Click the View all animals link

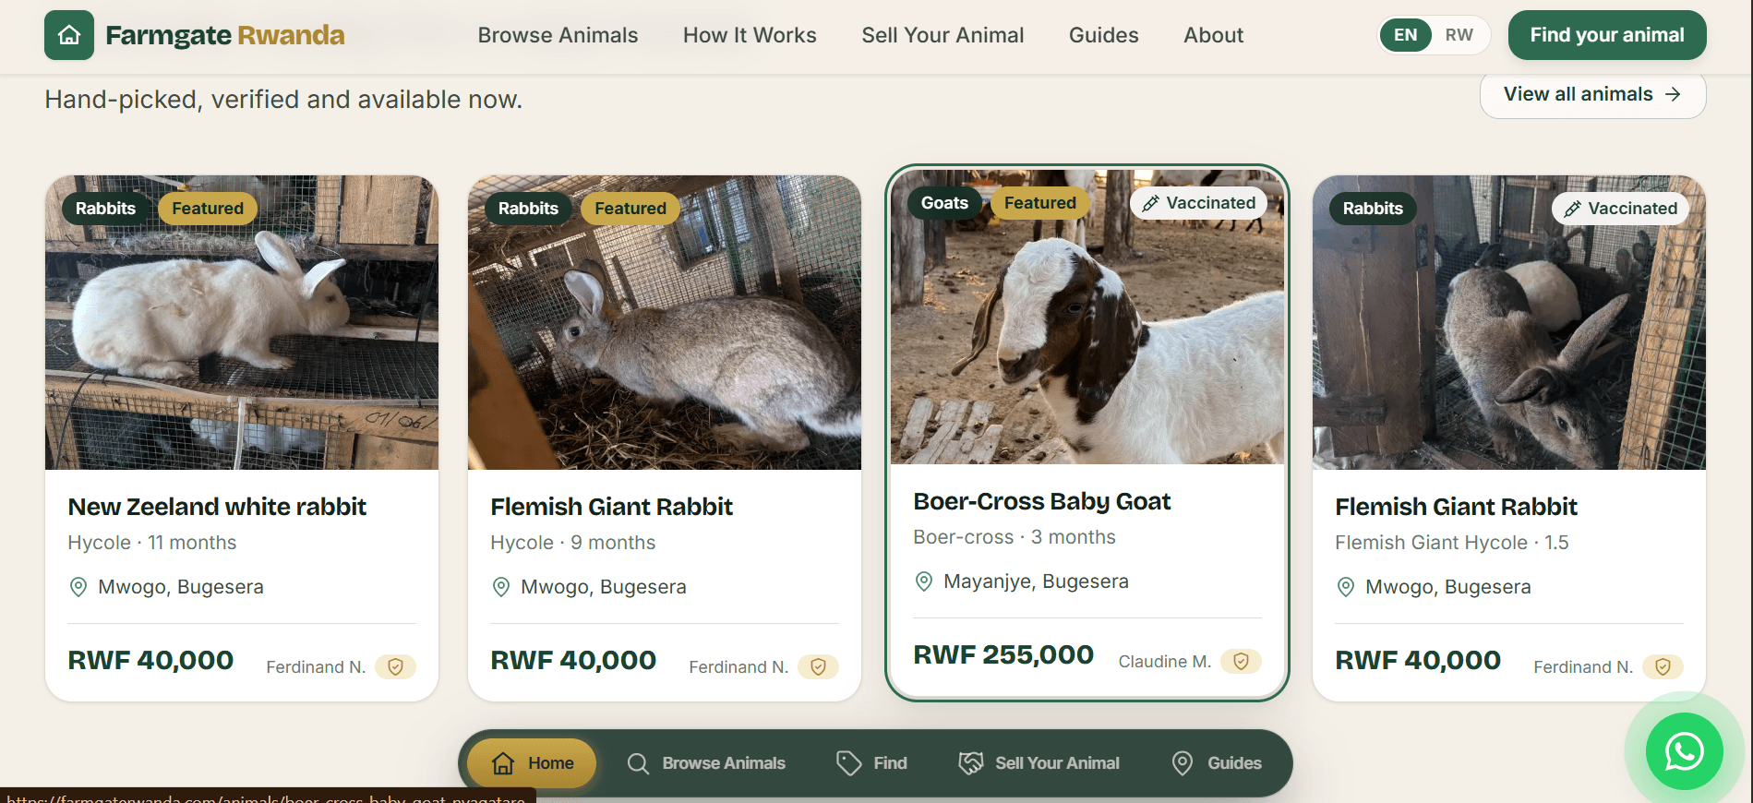1592,94
